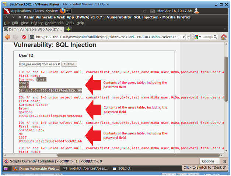Open the Places menu in the panel

38,11
